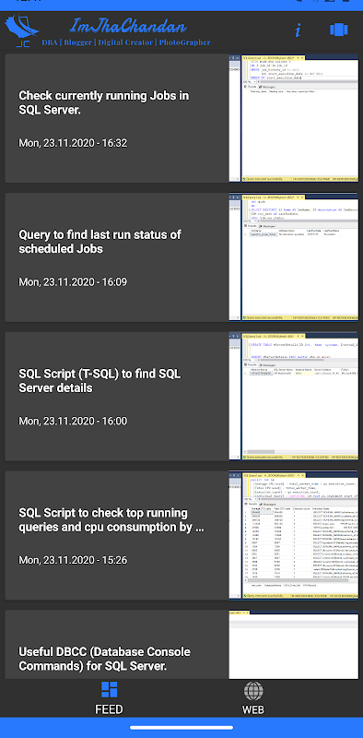Tap the Android home gesture bar
This screenshot has height=738, width=363.
pyautogui.click(x=181, y=728)
